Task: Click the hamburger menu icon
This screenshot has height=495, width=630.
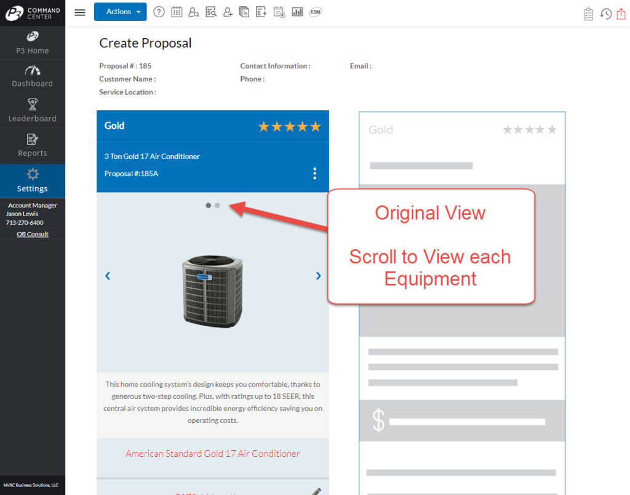Action: tap(79, 12)
